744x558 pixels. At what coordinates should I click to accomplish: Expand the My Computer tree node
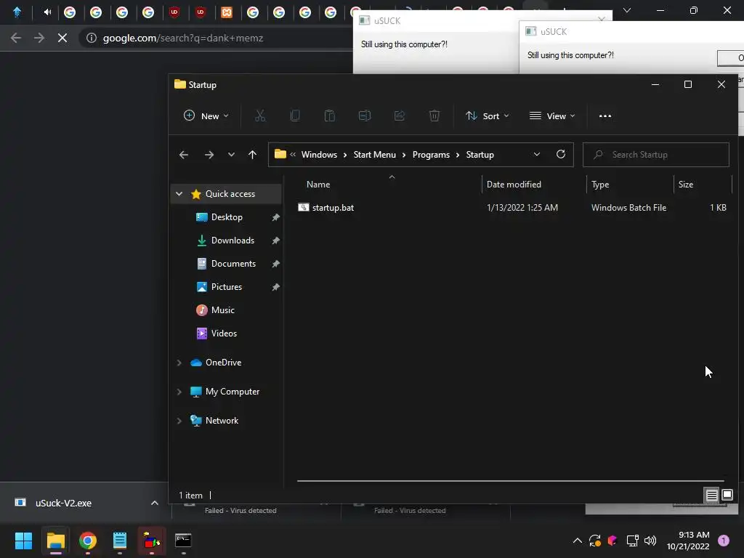179,392
